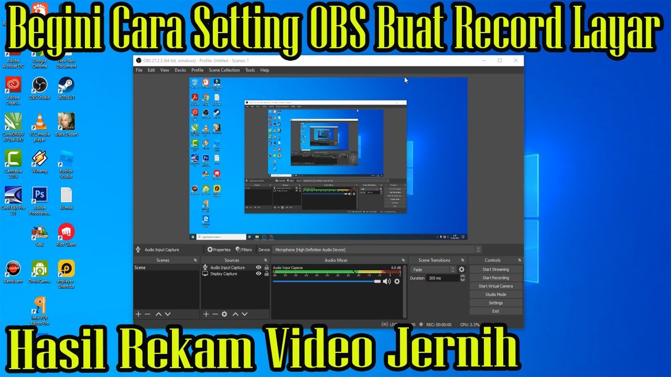Open the View menu
Image resolution: width=671 pixels, height=377 pixels.
pyautogui.click(x=165, y=70)
